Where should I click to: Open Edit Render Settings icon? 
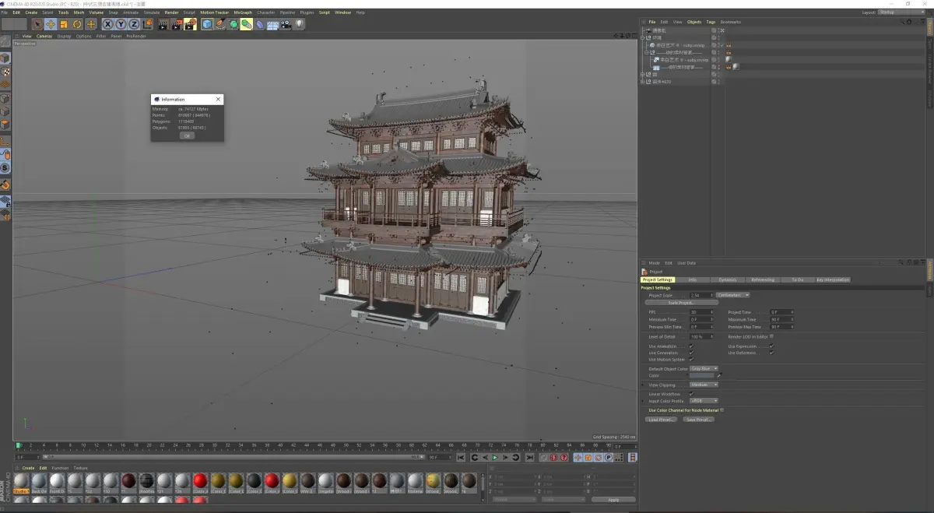pyautogui.click(x=190, y=24)
